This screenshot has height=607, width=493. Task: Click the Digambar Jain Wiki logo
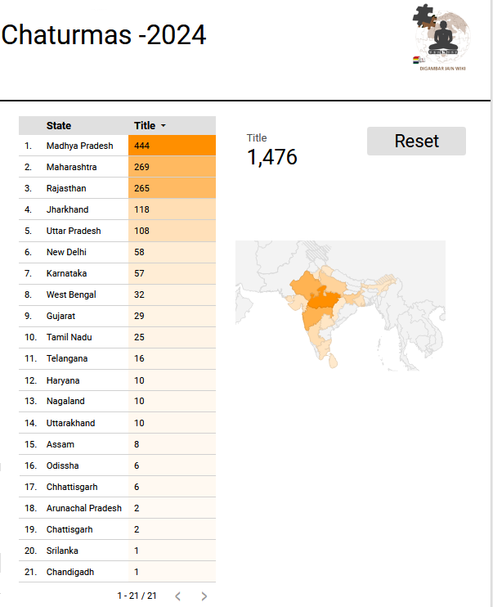(x=442, y=38)
